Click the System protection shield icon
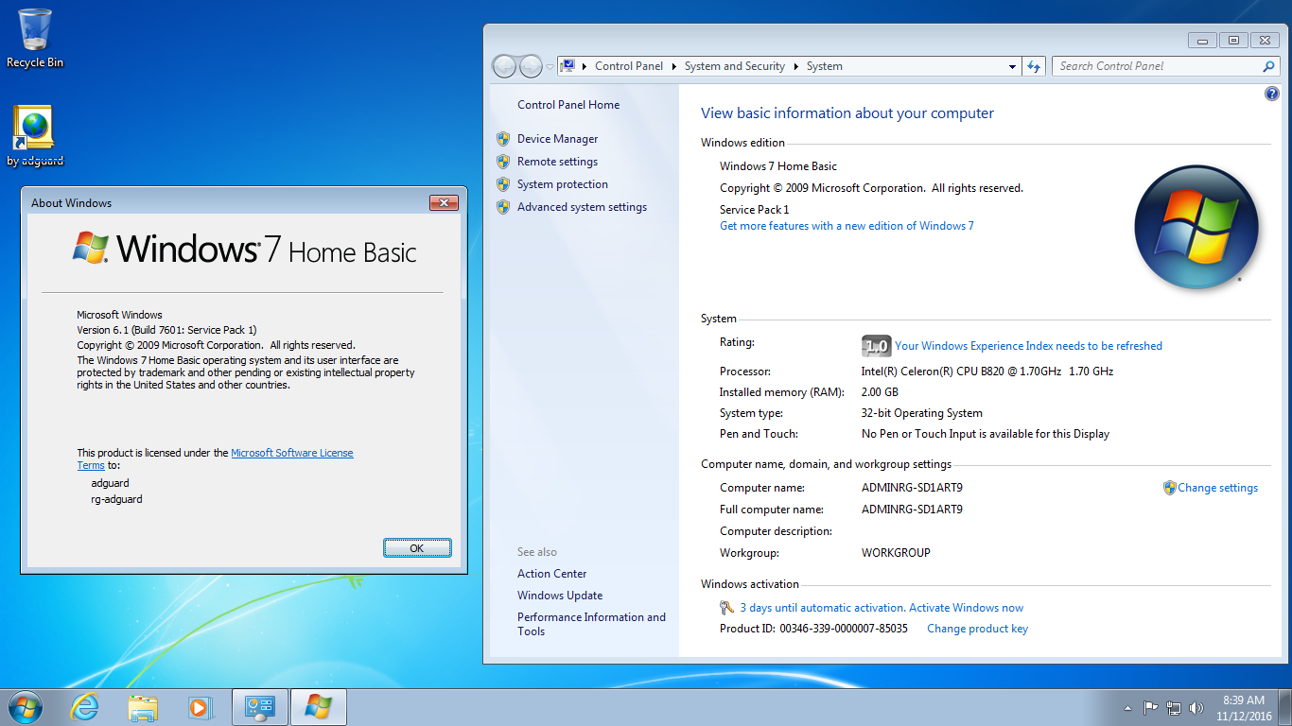 [x=503, y=184]
